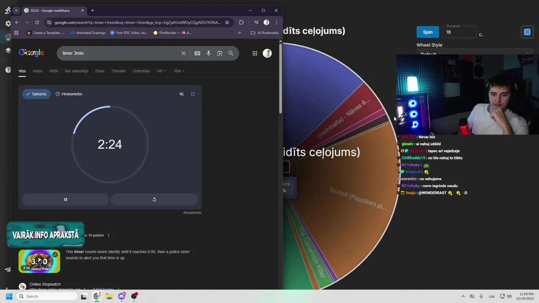Pause the running timer
The image size is (539, 303).
pyautogui.click(x=66, y=199)
